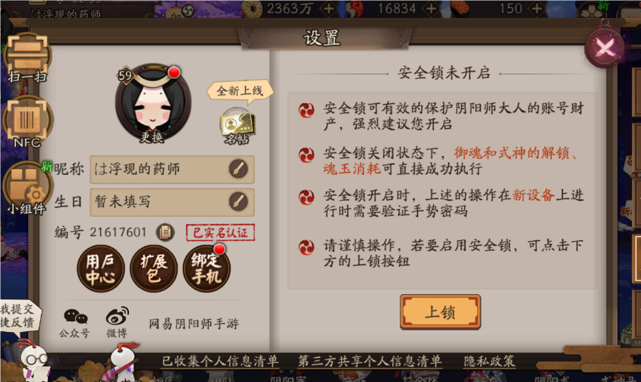
Task: Tap the NFC icon
Action: pyautogui.click(x=27, y=122)
